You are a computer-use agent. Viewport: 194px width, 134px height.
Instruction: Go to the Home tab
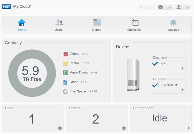click(22, 25)
